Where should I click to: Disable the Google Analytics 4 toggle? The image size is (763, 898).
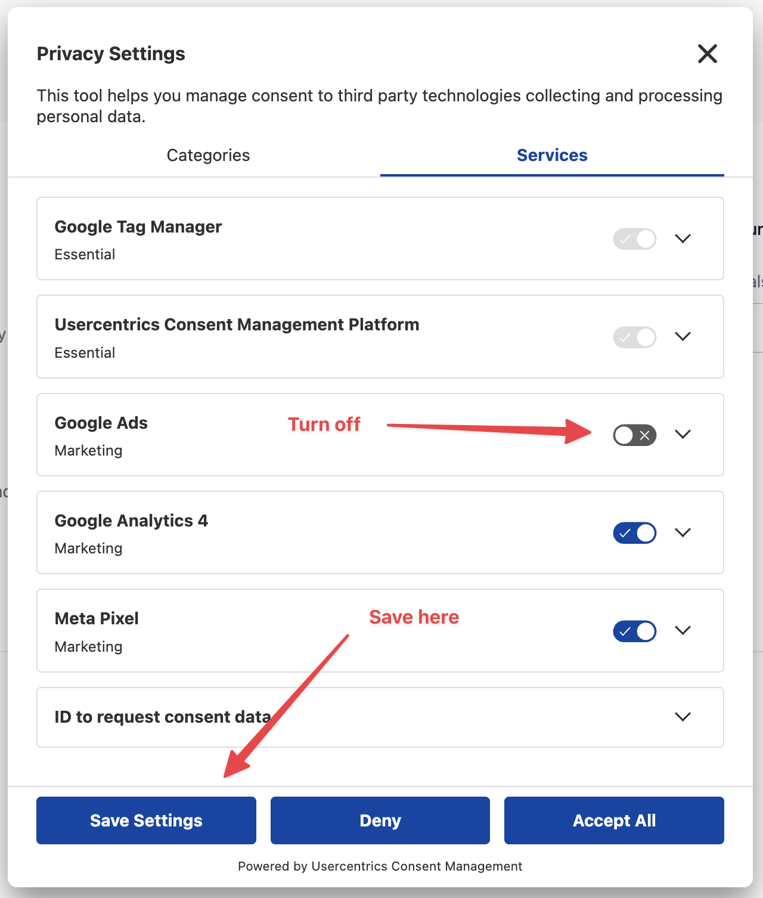pos(634,533)
